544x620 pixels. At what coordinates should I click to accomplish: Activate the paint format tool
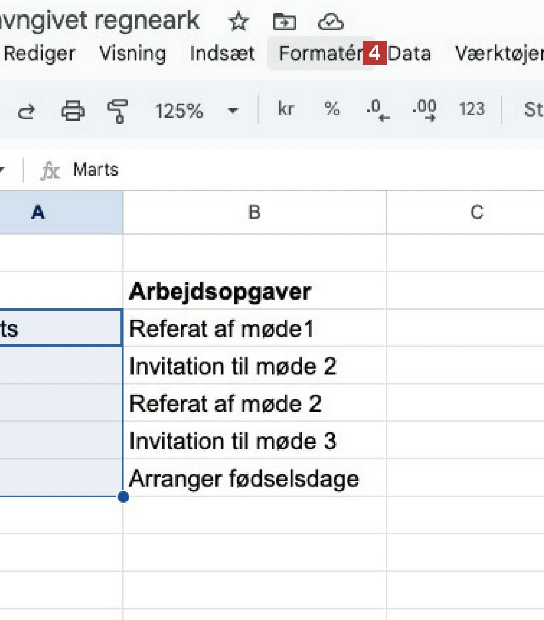point(117,111)
